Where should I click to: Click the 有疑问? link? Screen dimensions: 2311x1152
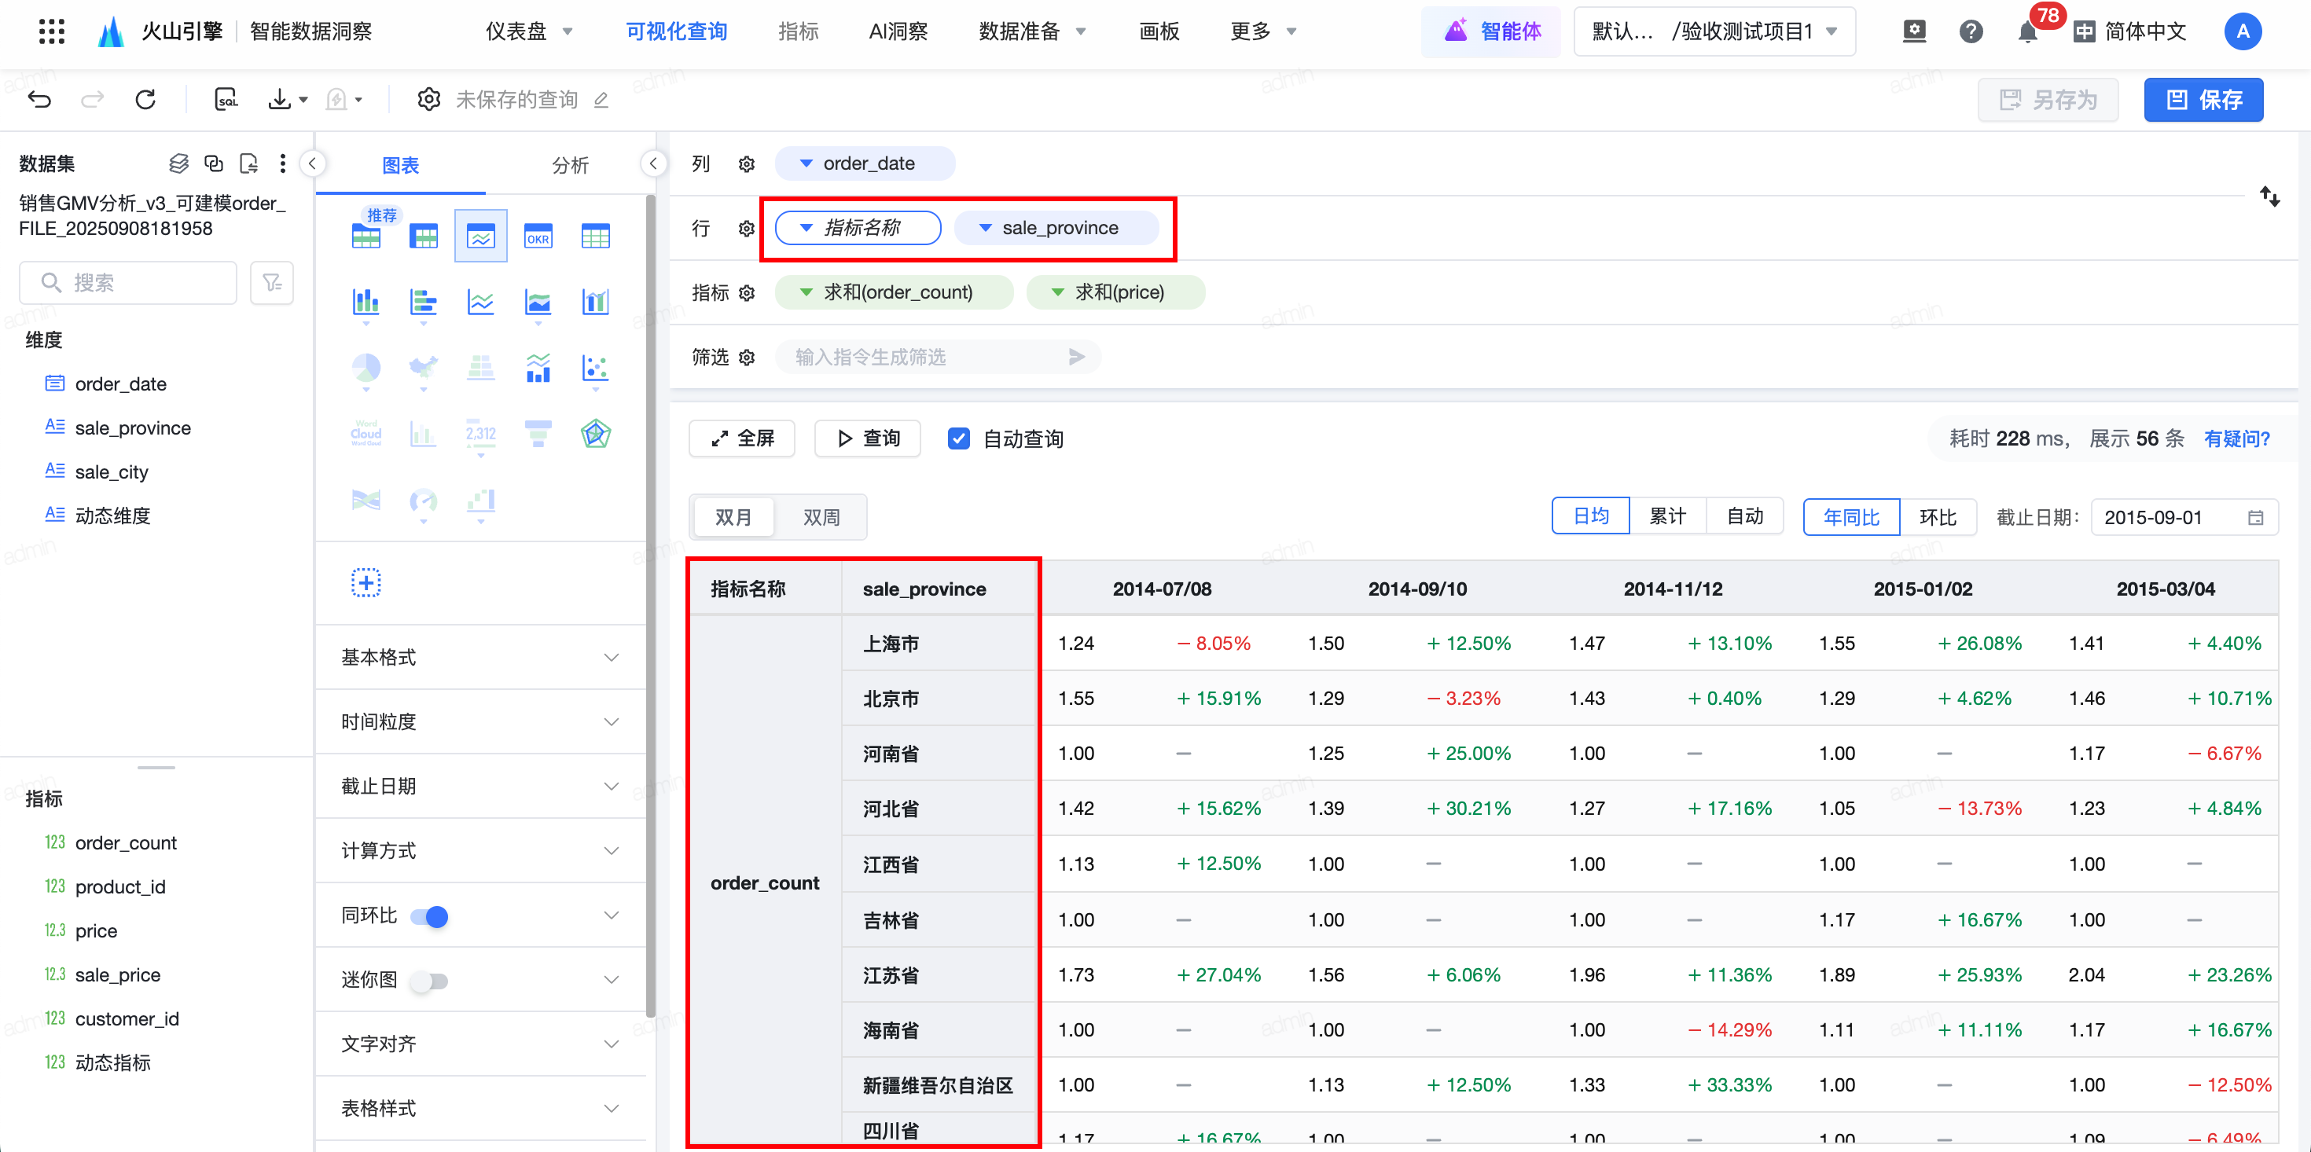[x=2236, y=438]
